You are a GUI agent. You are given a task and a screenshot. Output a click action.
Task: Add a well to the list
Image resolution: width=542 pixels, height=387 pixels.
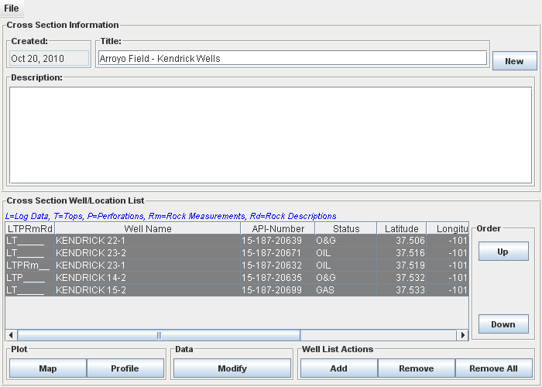click(x=339, y=368)
